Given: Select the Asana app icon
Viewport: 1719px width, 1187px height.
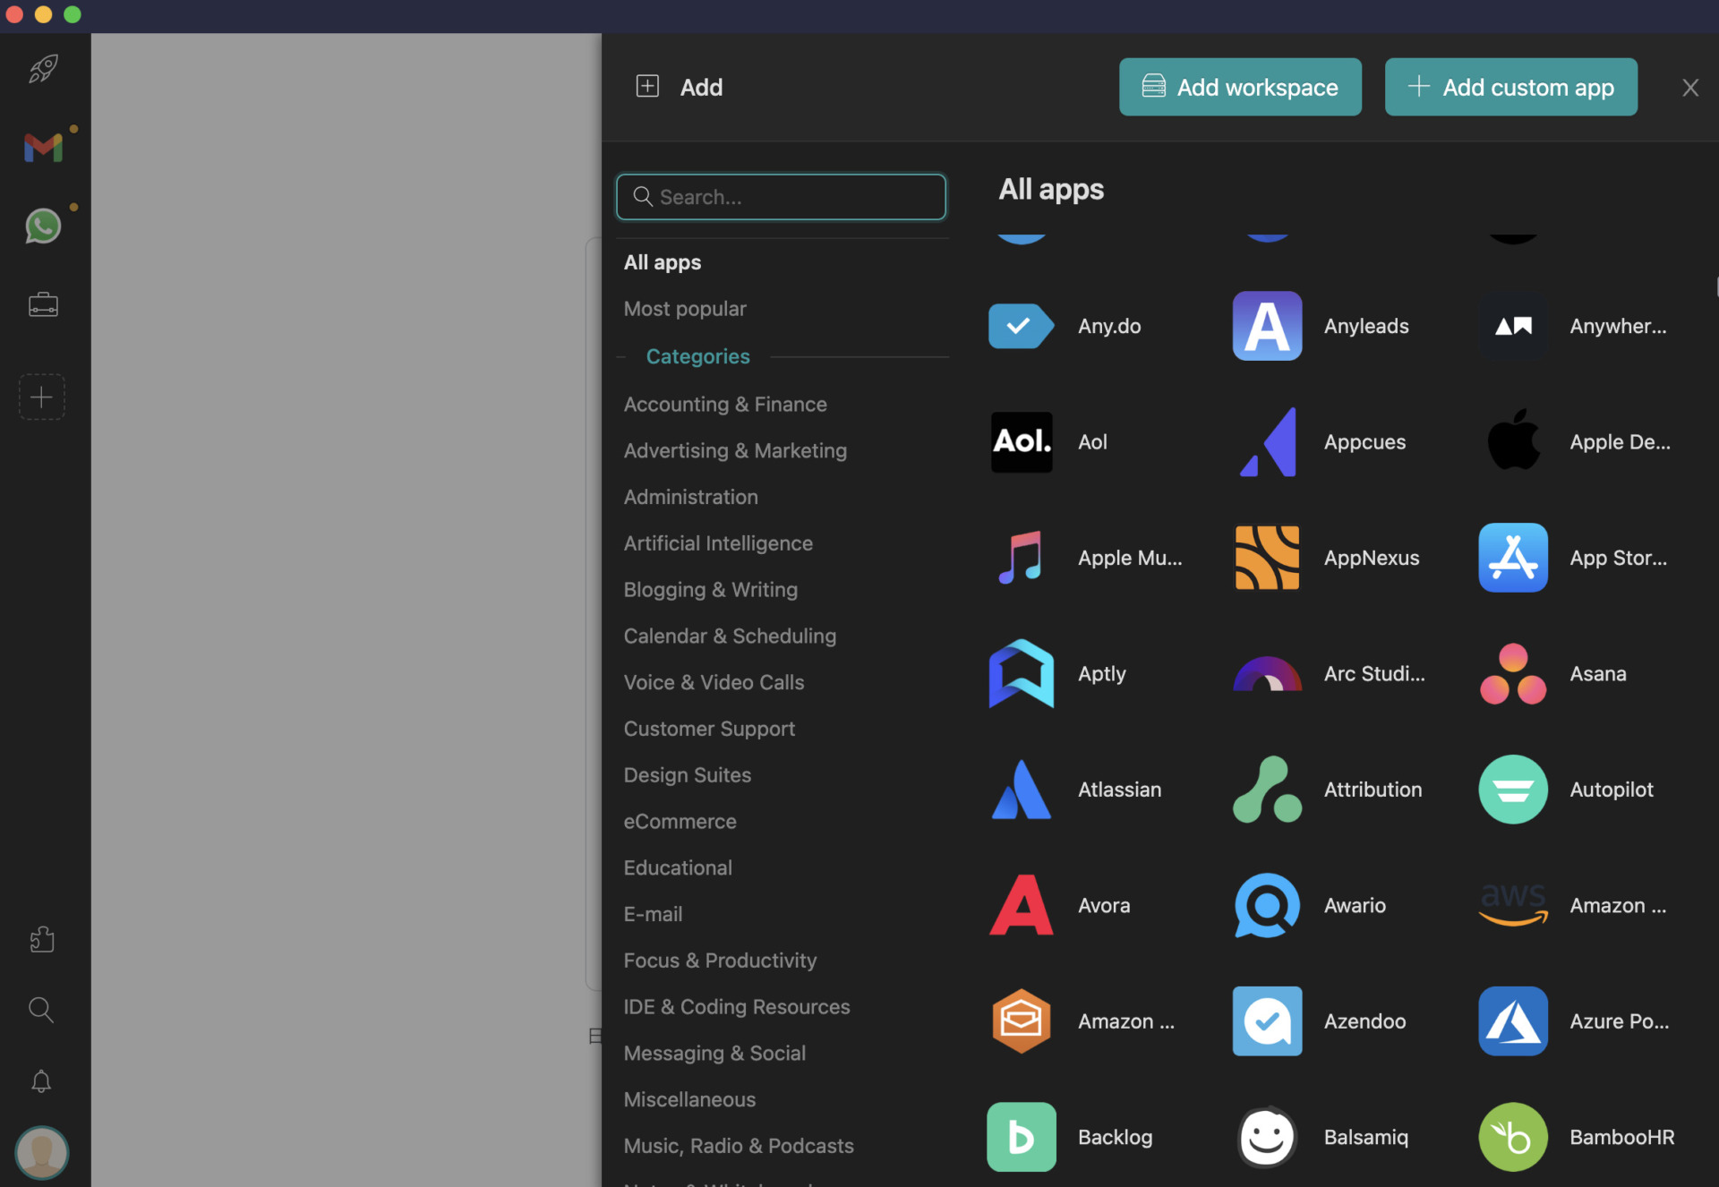Looking at the screenshot, I should [1512, 673].
